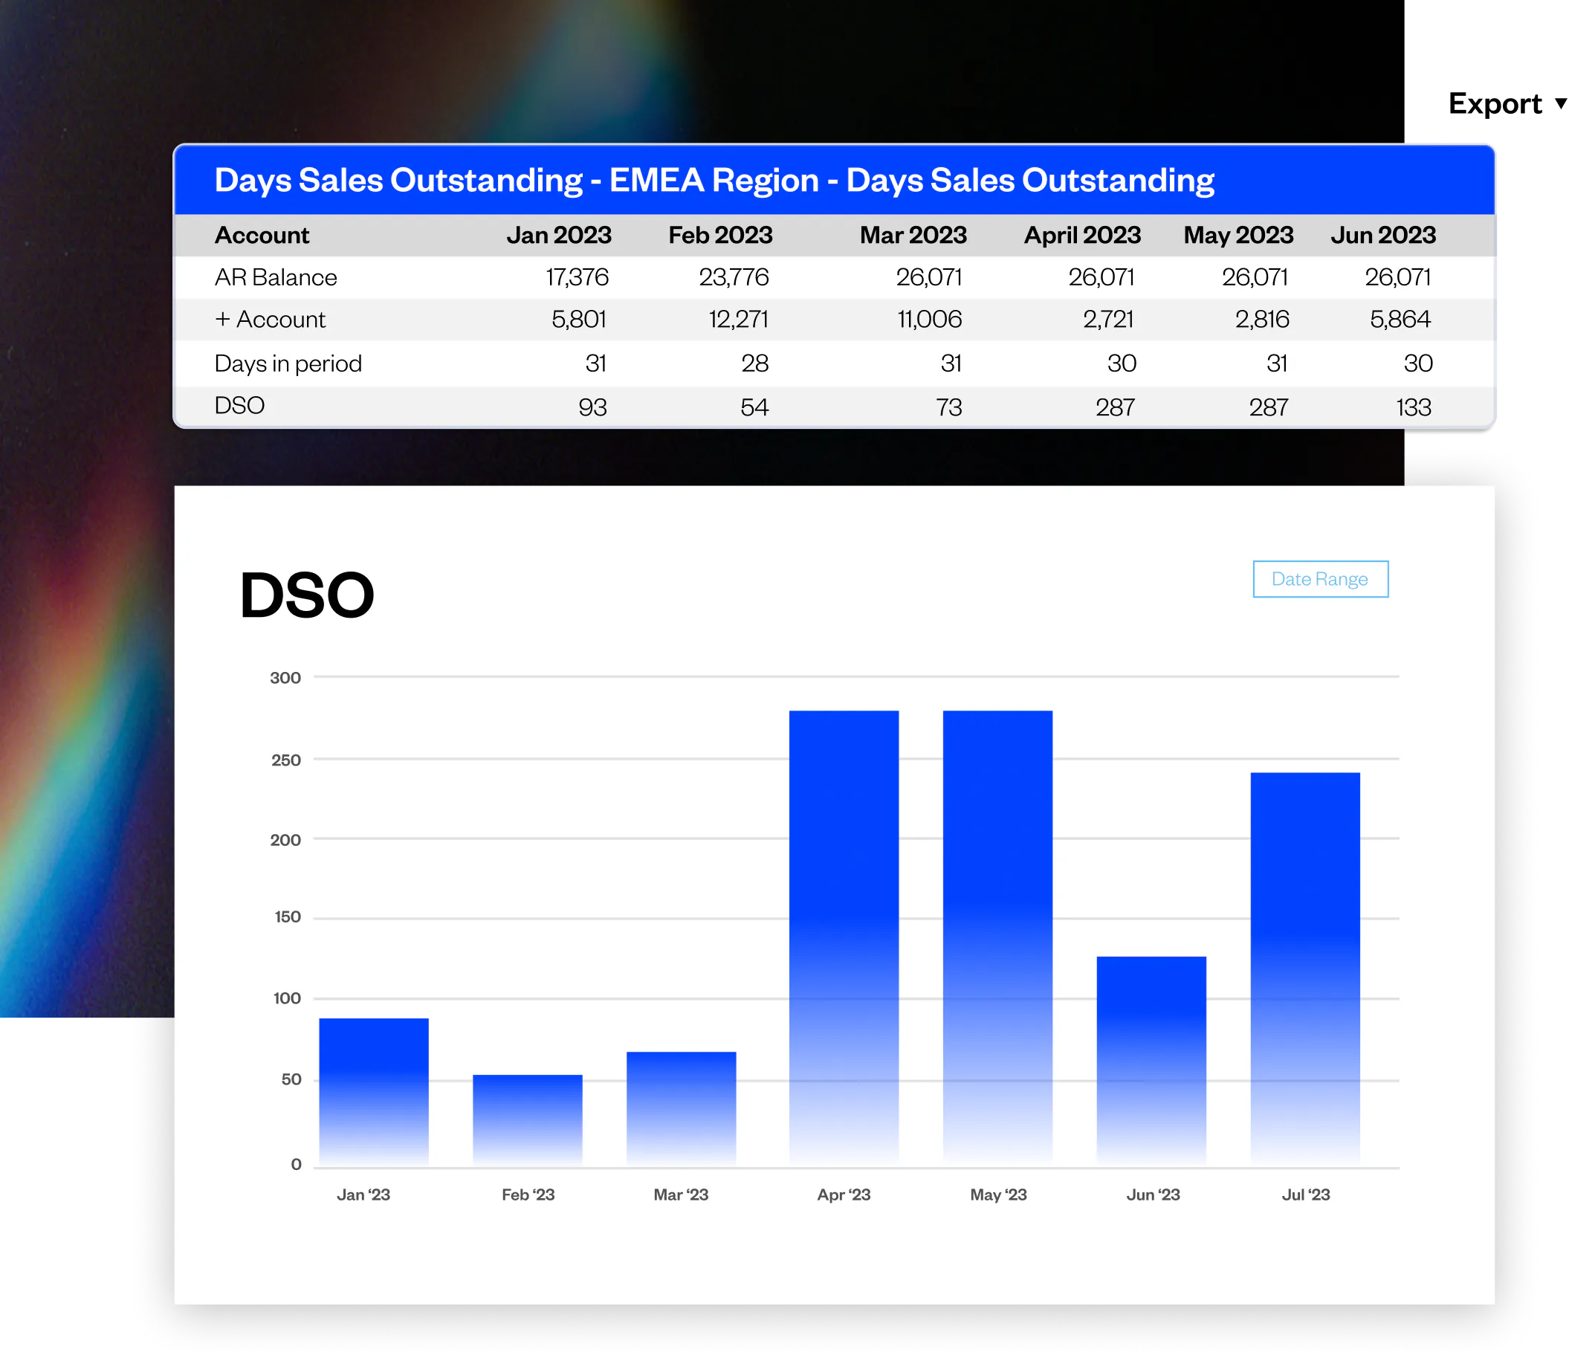Click Account value 2,721
The image size is (1569, 1361).
click(1108, 320)
